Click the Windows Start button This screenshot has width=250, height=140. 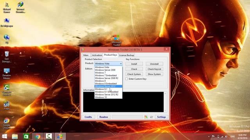coord(4,136)
